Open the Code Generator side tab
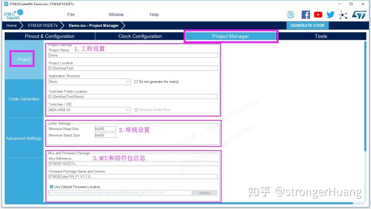Screen dimensions: 371x209 click(24, 99)
